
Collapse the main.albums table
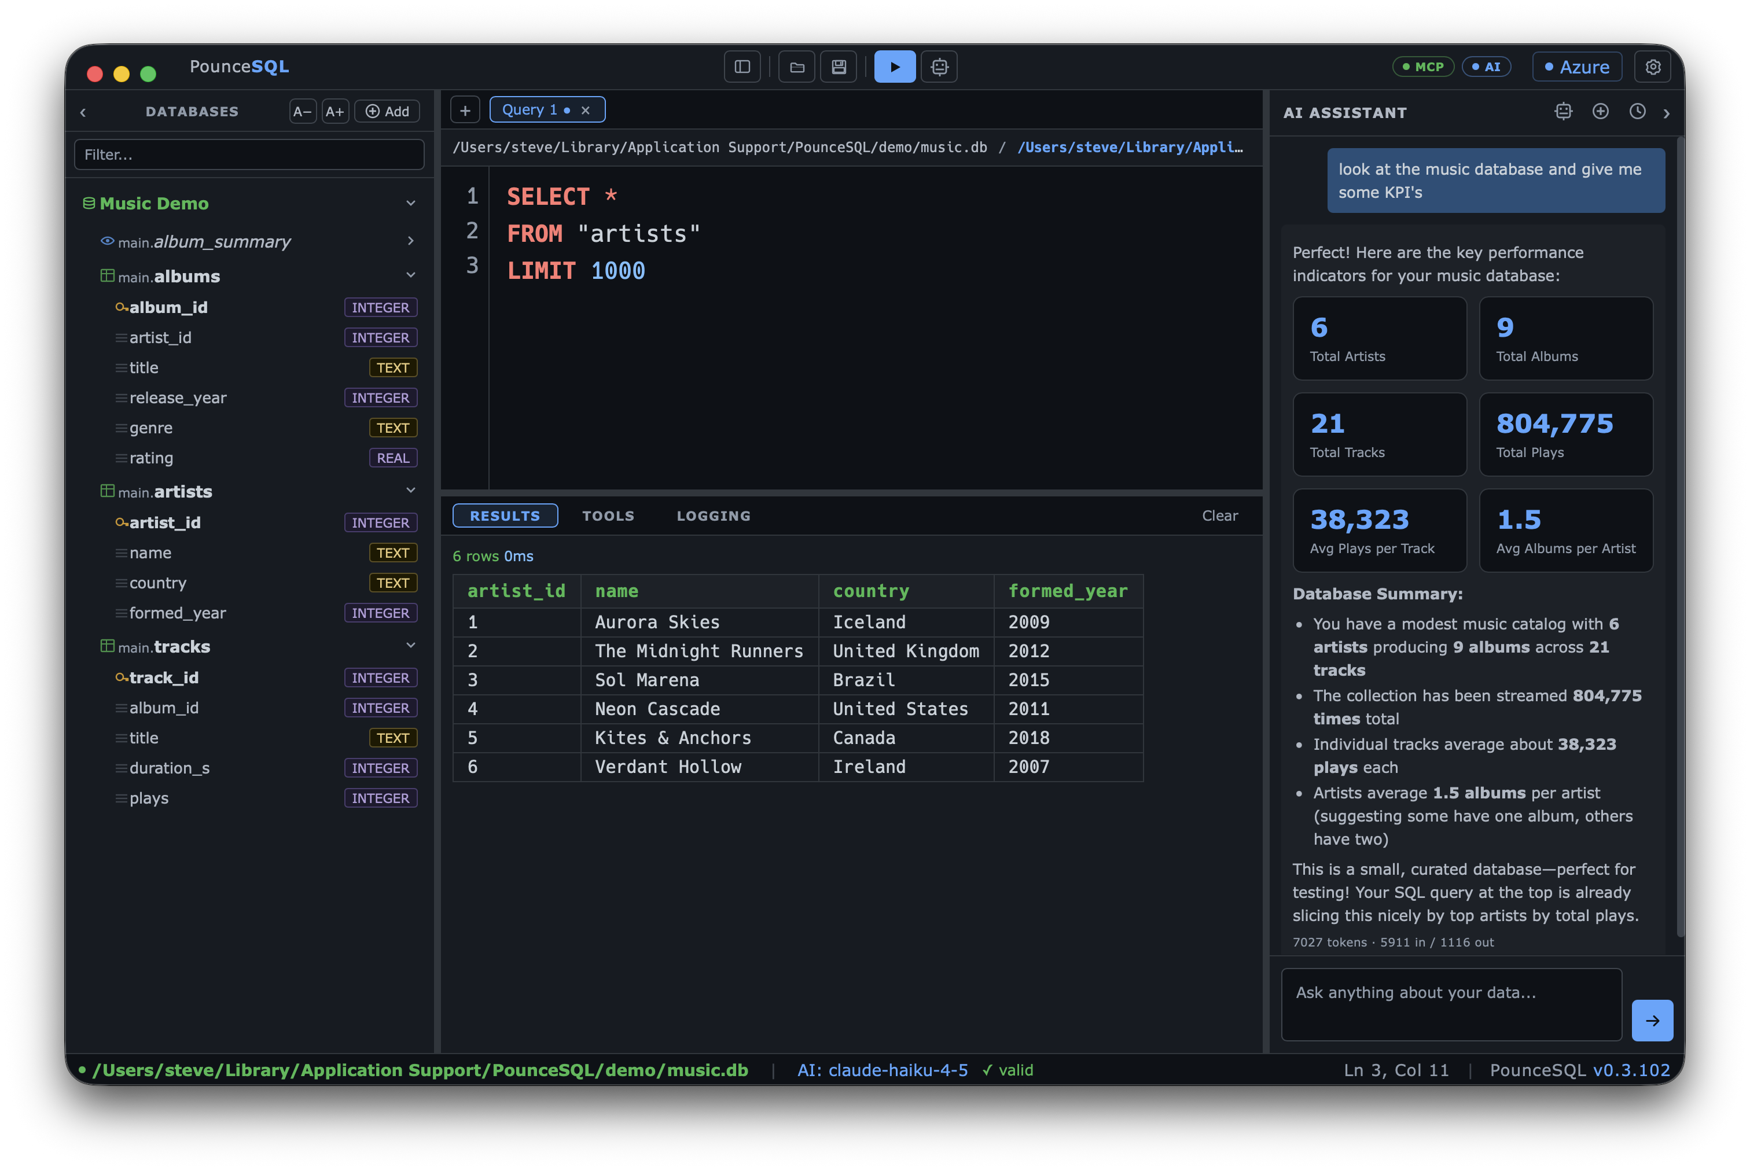410,275
